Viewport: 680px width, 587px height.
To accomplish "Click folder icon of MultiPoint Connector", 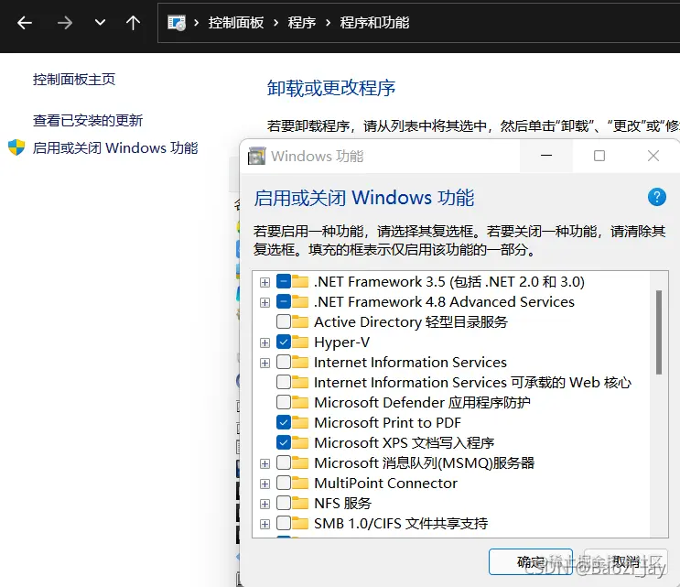I will tap(300, 483).
